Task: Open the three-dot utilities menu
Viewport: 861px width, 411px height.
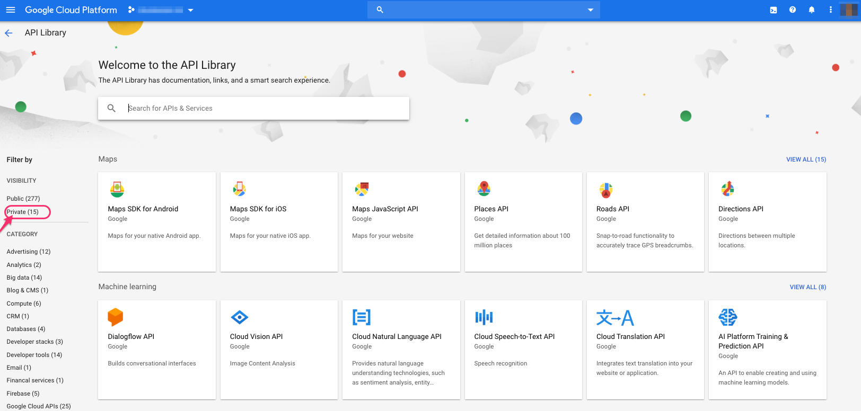Action: (831, 10)
